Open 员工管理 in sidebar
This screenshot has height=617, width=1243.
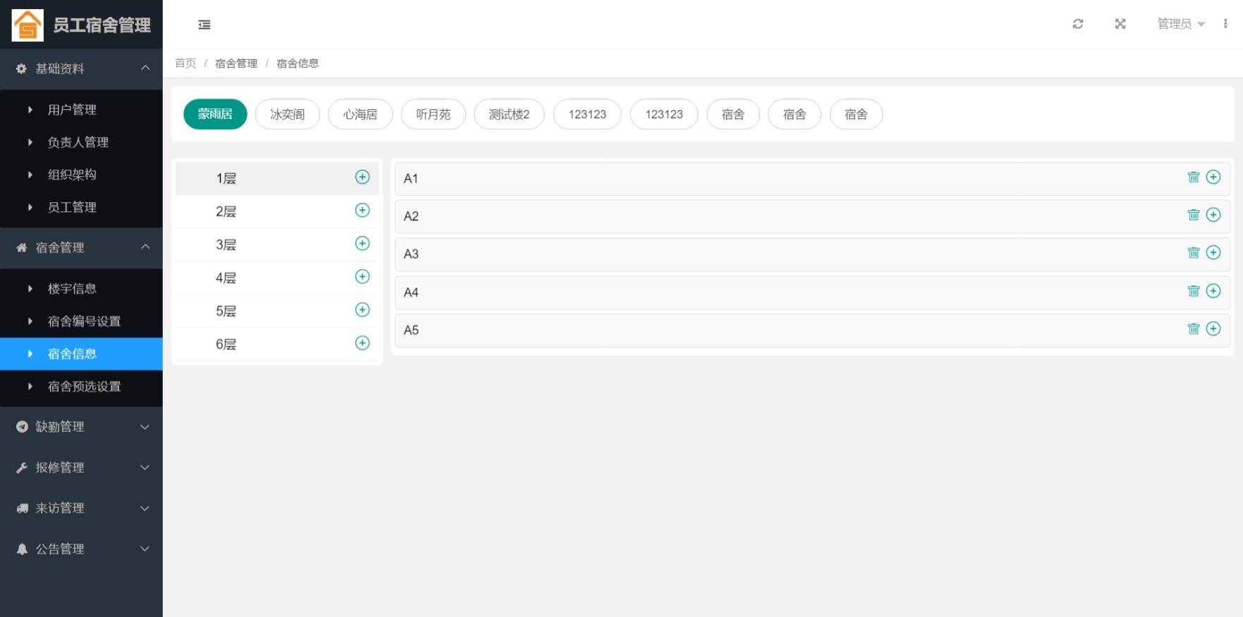(81, 208)
